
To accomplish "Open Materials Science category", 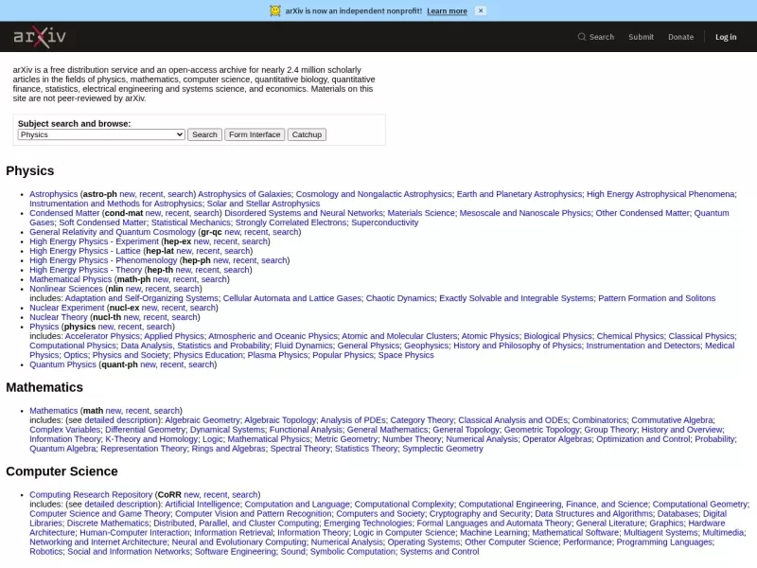I will pyautogui.click(x=421, y=213).
